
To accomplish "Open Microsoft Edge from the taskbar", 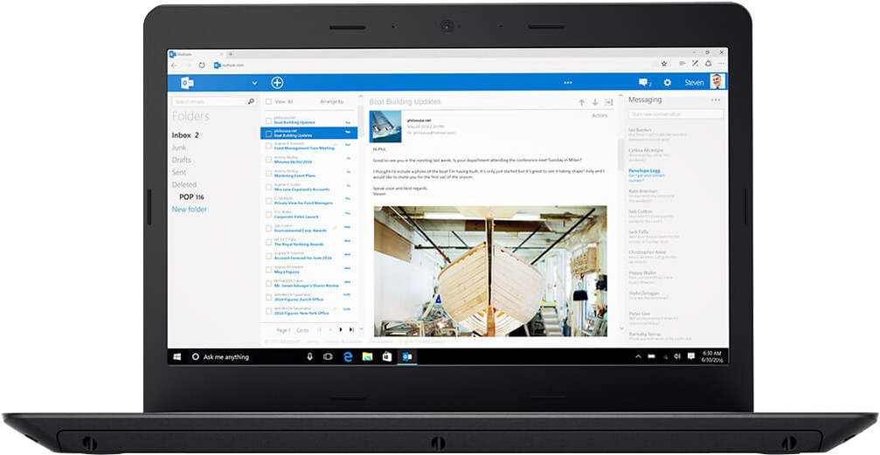I will (348, 356).
